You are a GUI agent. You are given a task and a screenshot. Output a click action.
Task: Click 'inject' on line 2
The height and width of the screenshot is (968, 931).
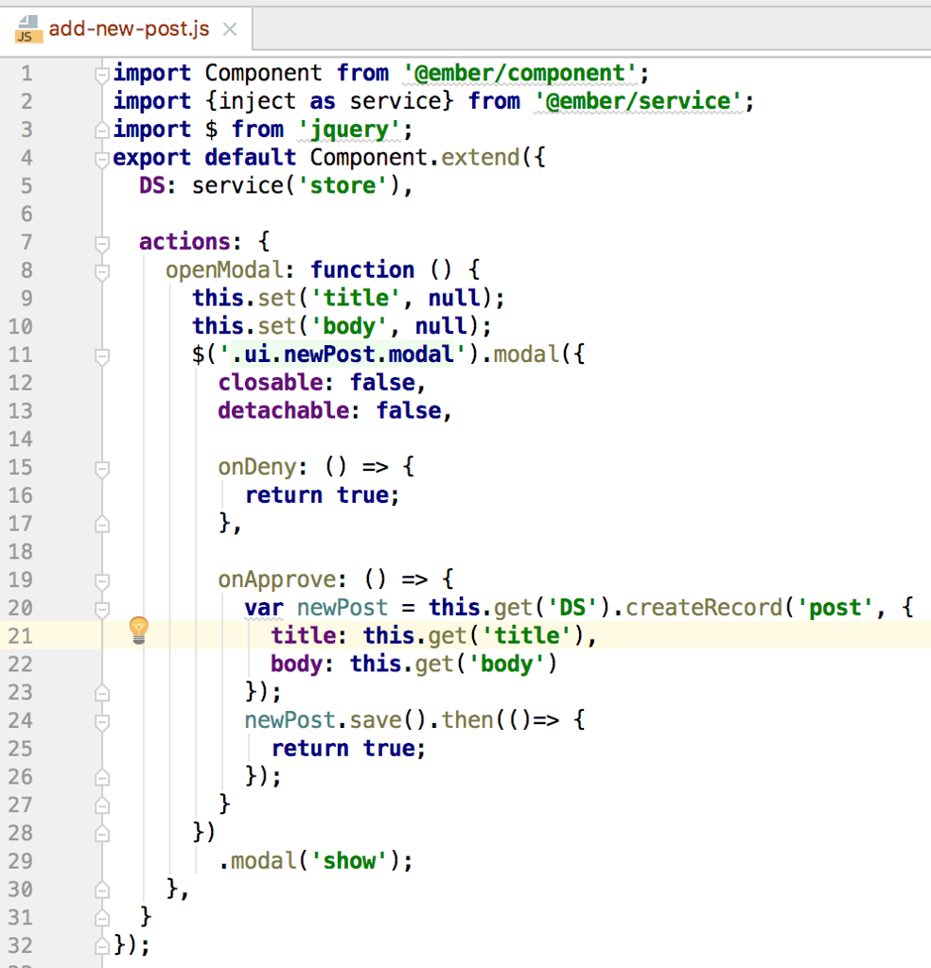[257, 101]
